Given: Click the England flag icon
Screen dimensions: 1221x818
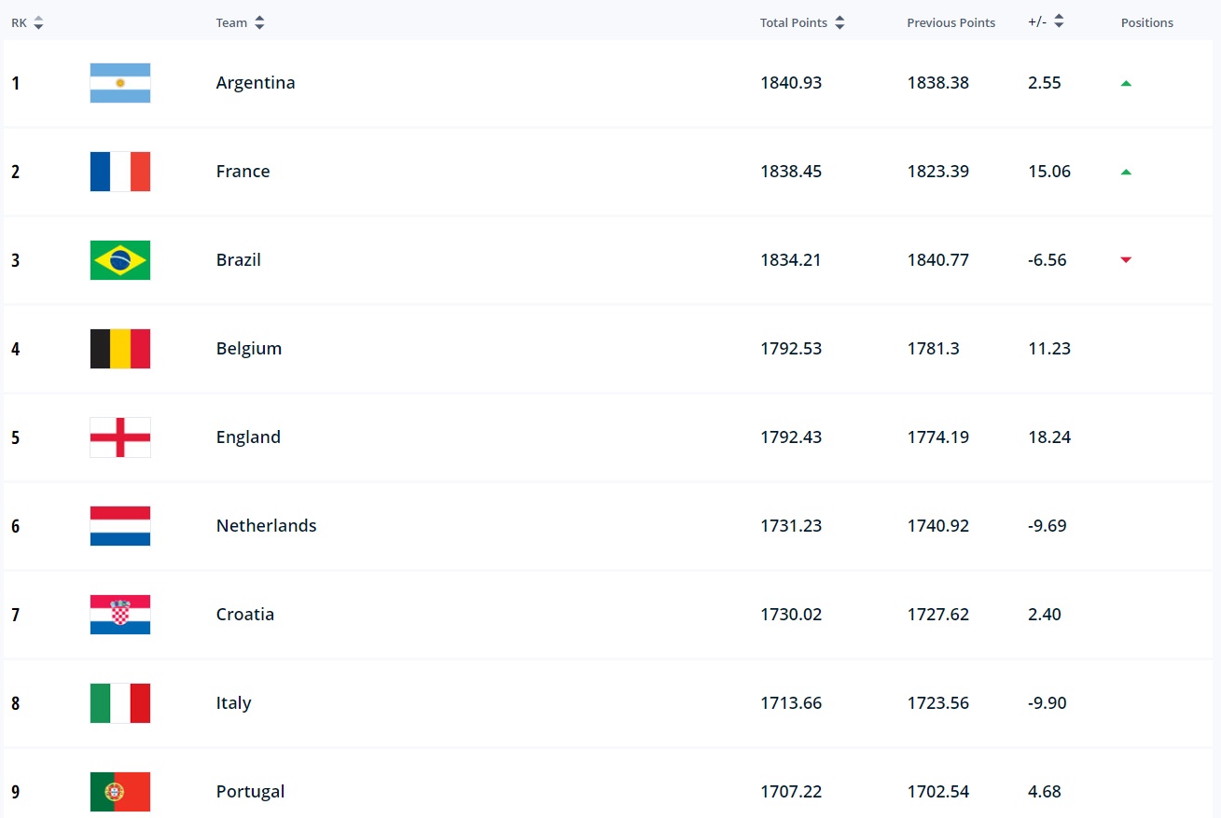Looking at the screenshot, I should click(x=120, y=437).
